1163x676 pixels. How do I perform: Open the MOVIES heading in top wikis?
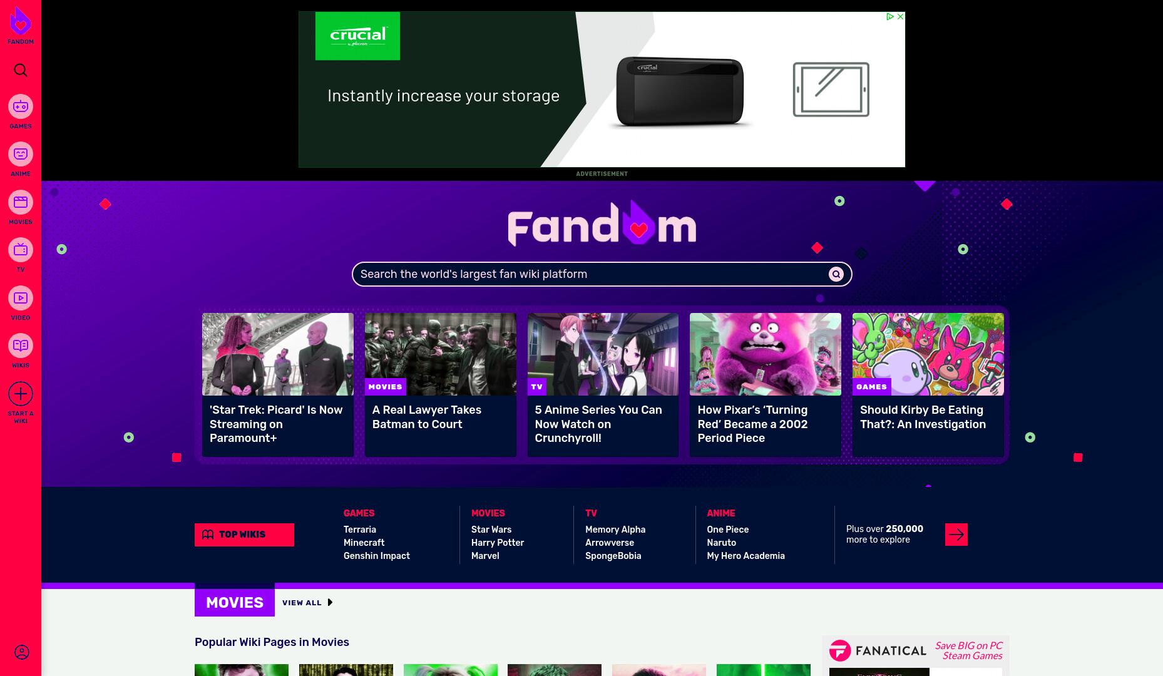click(x=488, y=513)
